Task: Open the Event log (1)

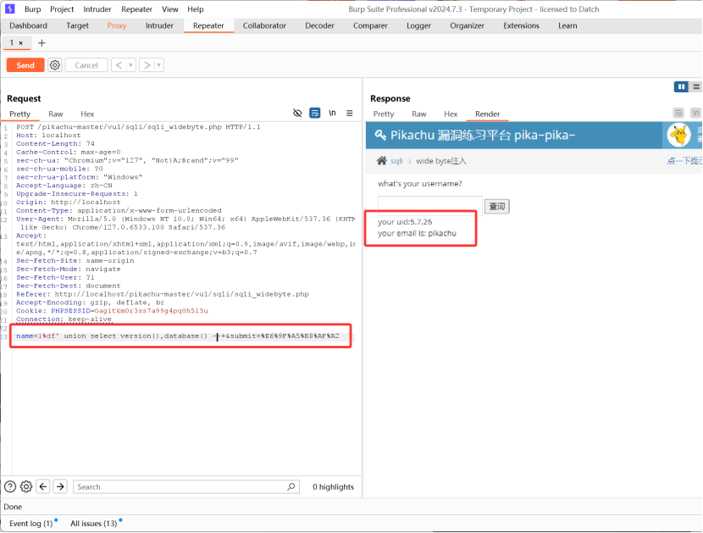Action: tap(31, 523)
